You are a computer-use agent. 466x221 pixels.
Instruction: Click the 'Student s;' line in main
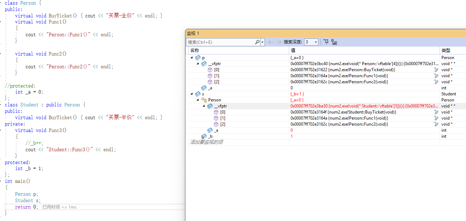[x=28, y=200]
